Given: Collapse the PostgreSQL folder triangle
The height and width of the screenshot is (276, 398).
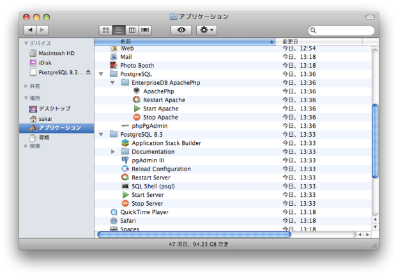Looking at the screenshot, I should (101, 74).
